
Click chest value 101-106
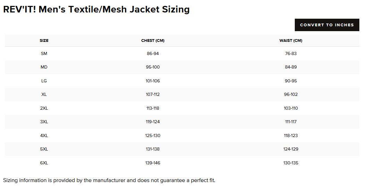pyautogui.click(x=153, y=81)
